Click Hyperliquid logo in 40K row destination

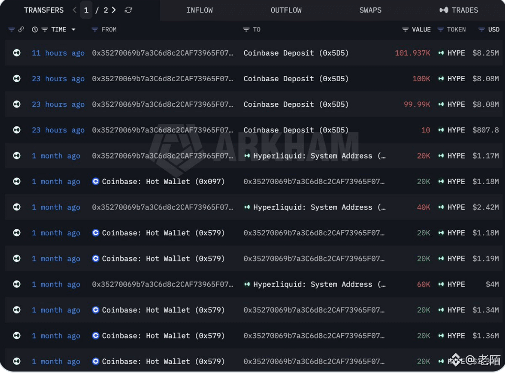[x=247, y=207]
